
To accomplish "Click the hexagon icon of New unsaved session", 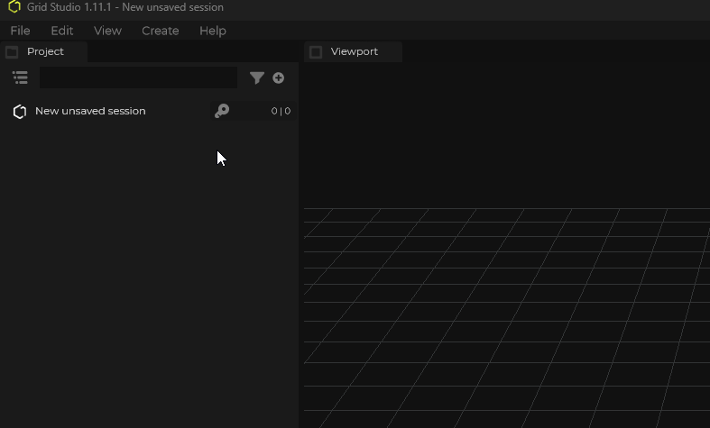I will point(19,112).
